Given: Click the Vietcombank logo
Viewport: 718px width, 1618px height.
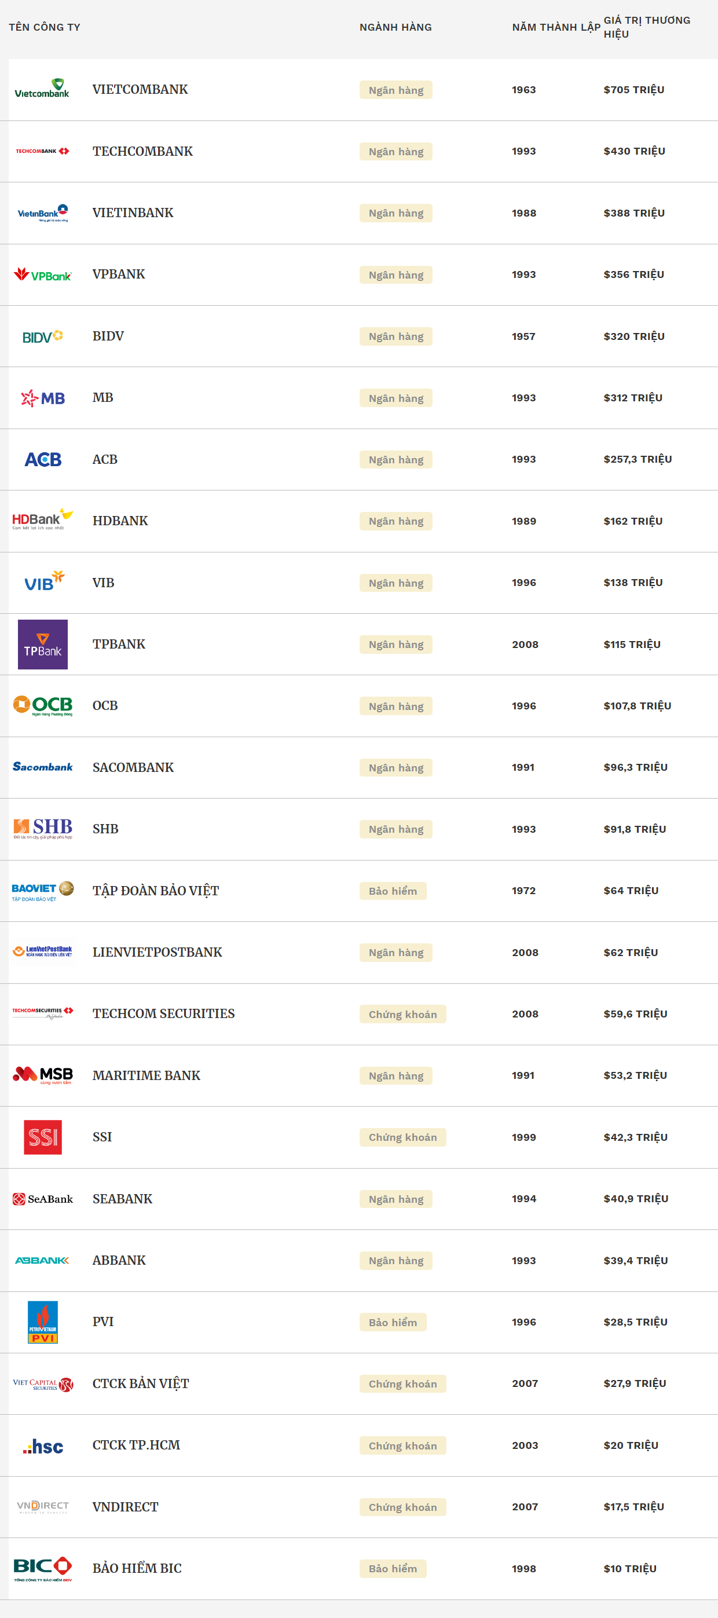Looking at the screenshot, I should coord(42,89).
